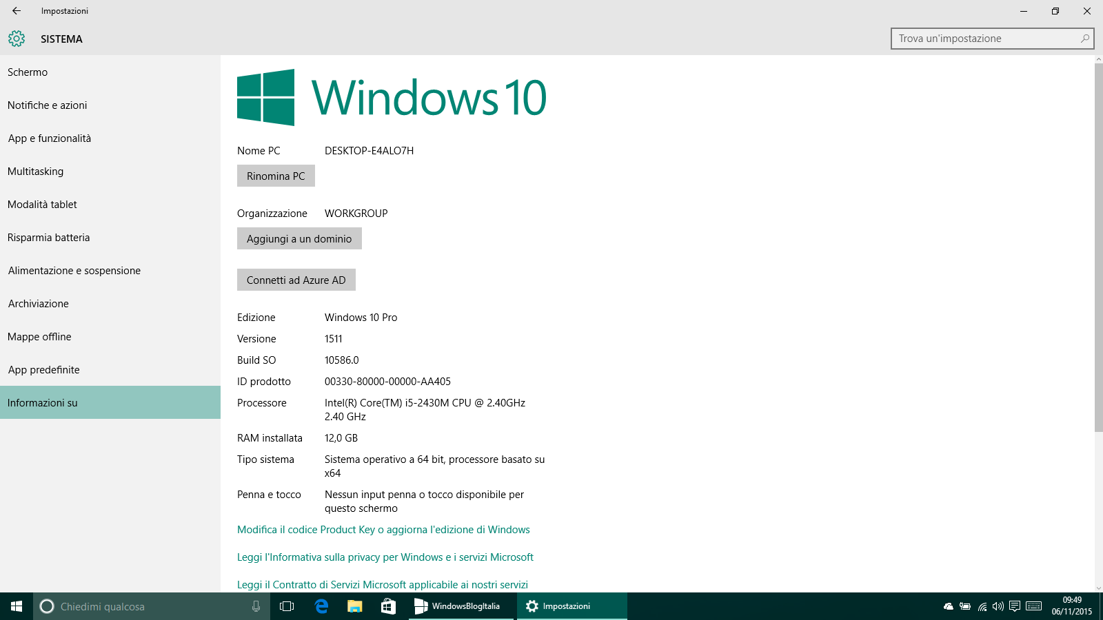This screenshot has width=1103, height=620.
Task: Click the scrollbar up arrow
Action: point(1099,59)
